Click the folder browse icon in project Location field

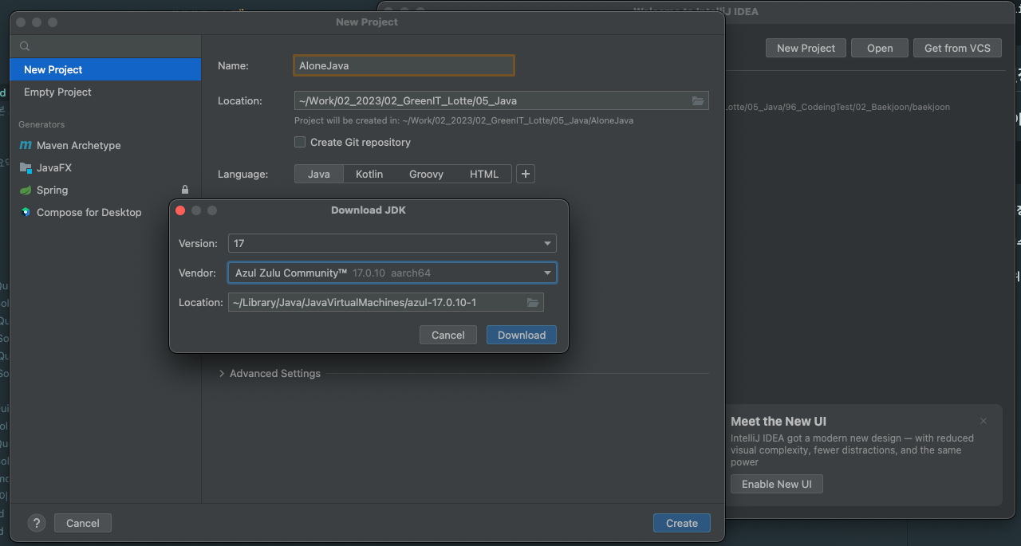pyautogui.click(x=698, y=100)
